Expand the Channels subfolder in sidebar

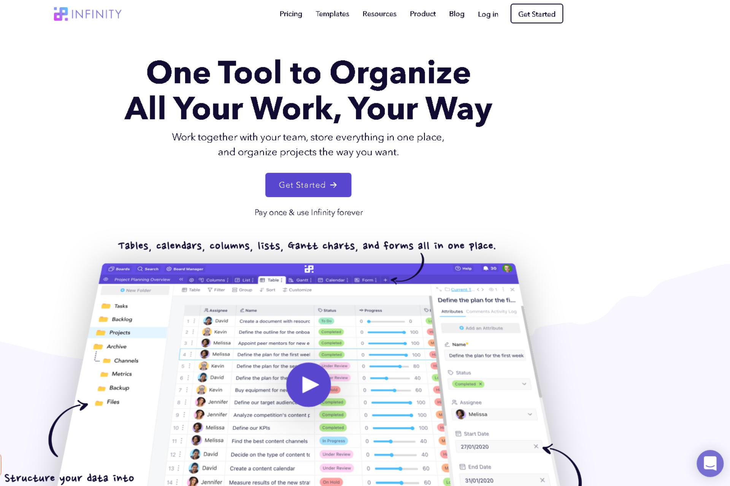(x=106, y=360)
